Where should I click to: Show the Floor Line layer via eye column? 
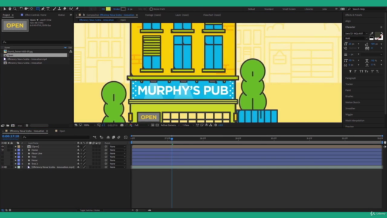click(x=2, y=153)
